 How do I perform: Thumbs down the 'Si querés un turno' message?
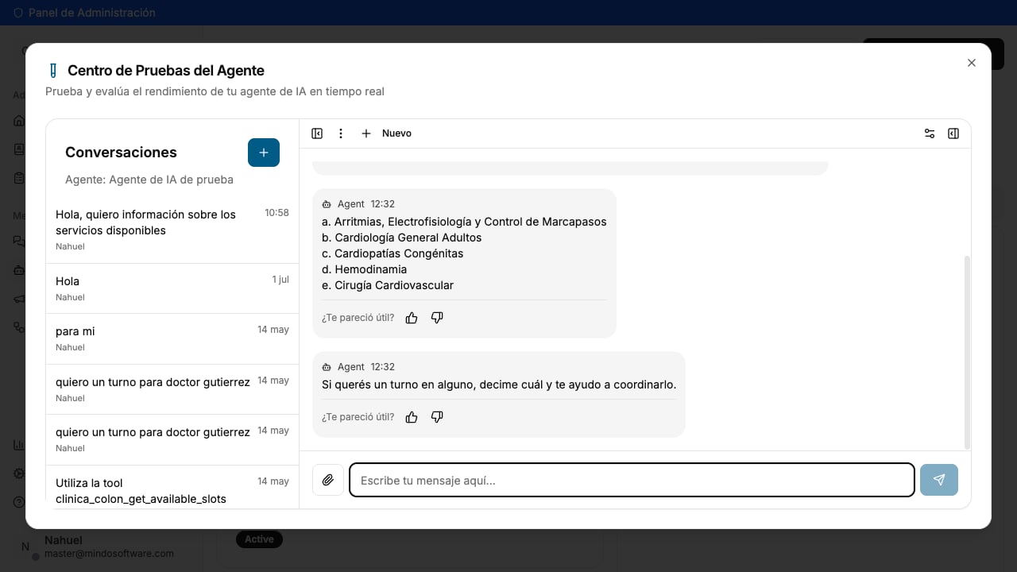(x=437, y=417)
